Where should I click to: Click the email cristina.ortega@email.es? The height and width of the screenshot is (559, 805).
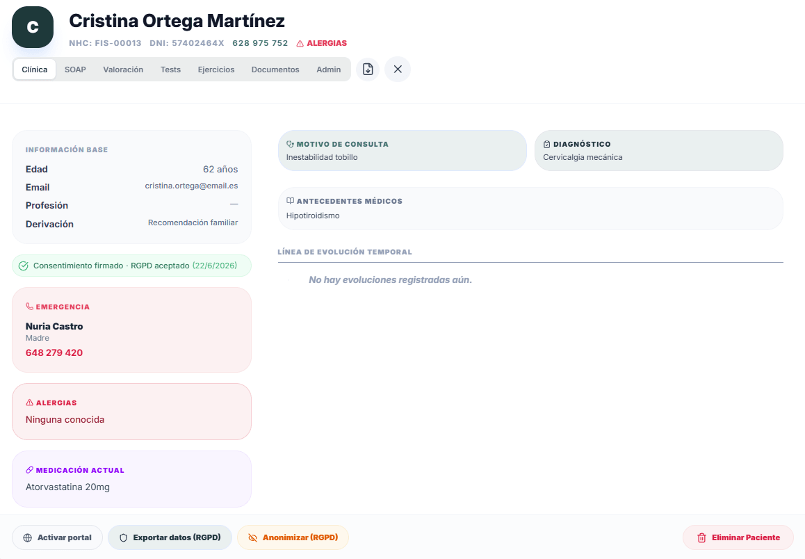191,186
